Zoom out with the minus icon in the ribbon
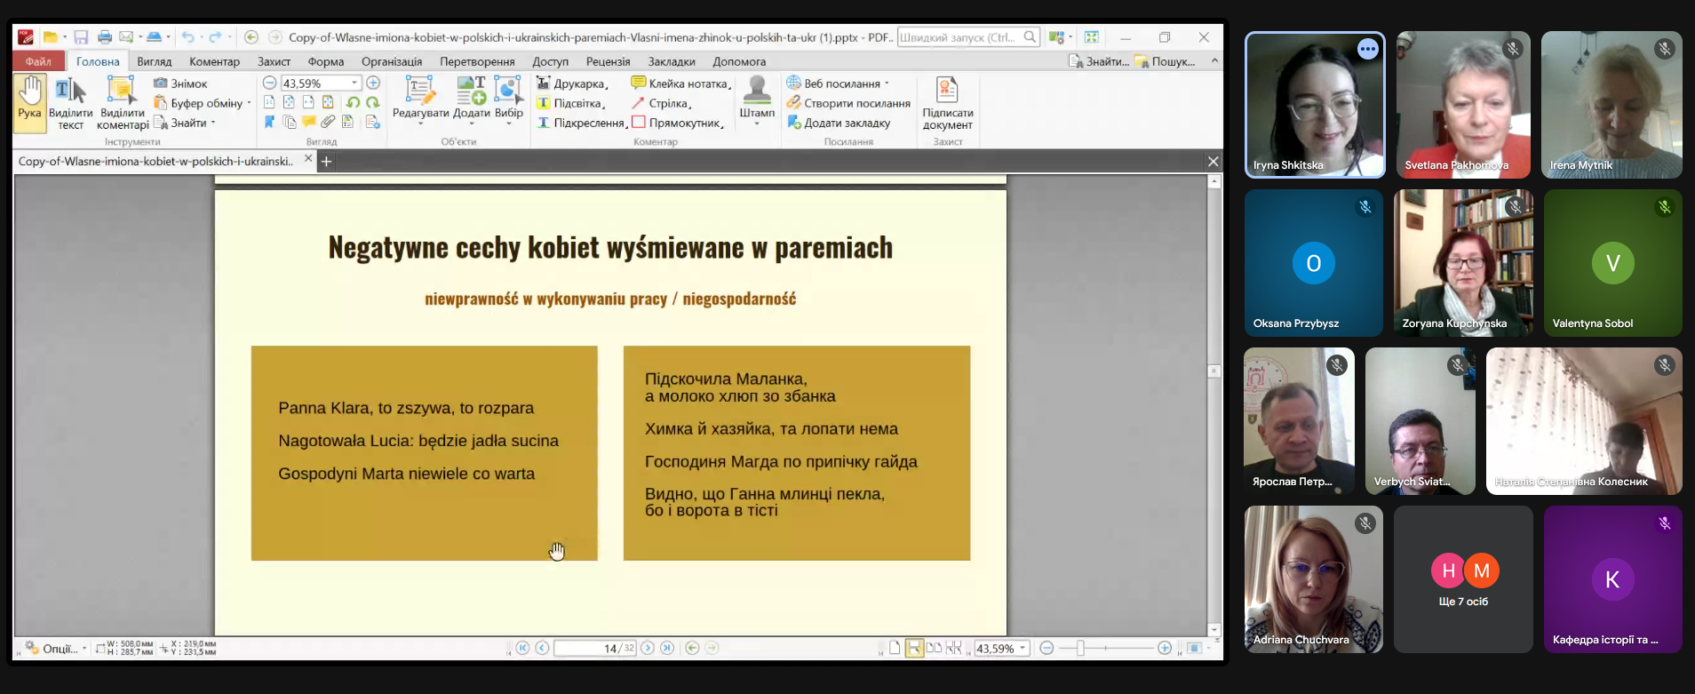The image size is (1695, 694). [269, 83]
